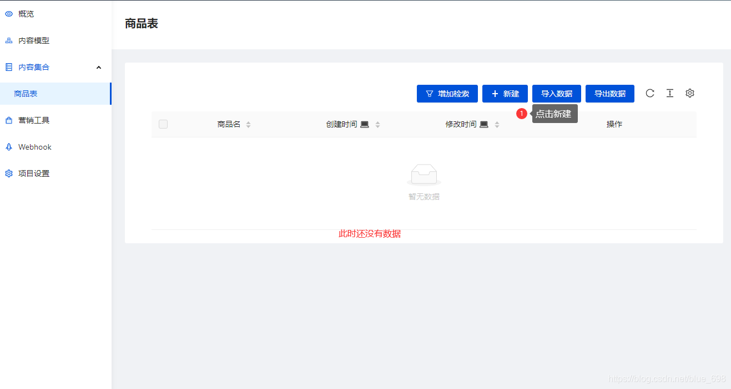Click the eye icon beside 概览

(x=9, y=14)
